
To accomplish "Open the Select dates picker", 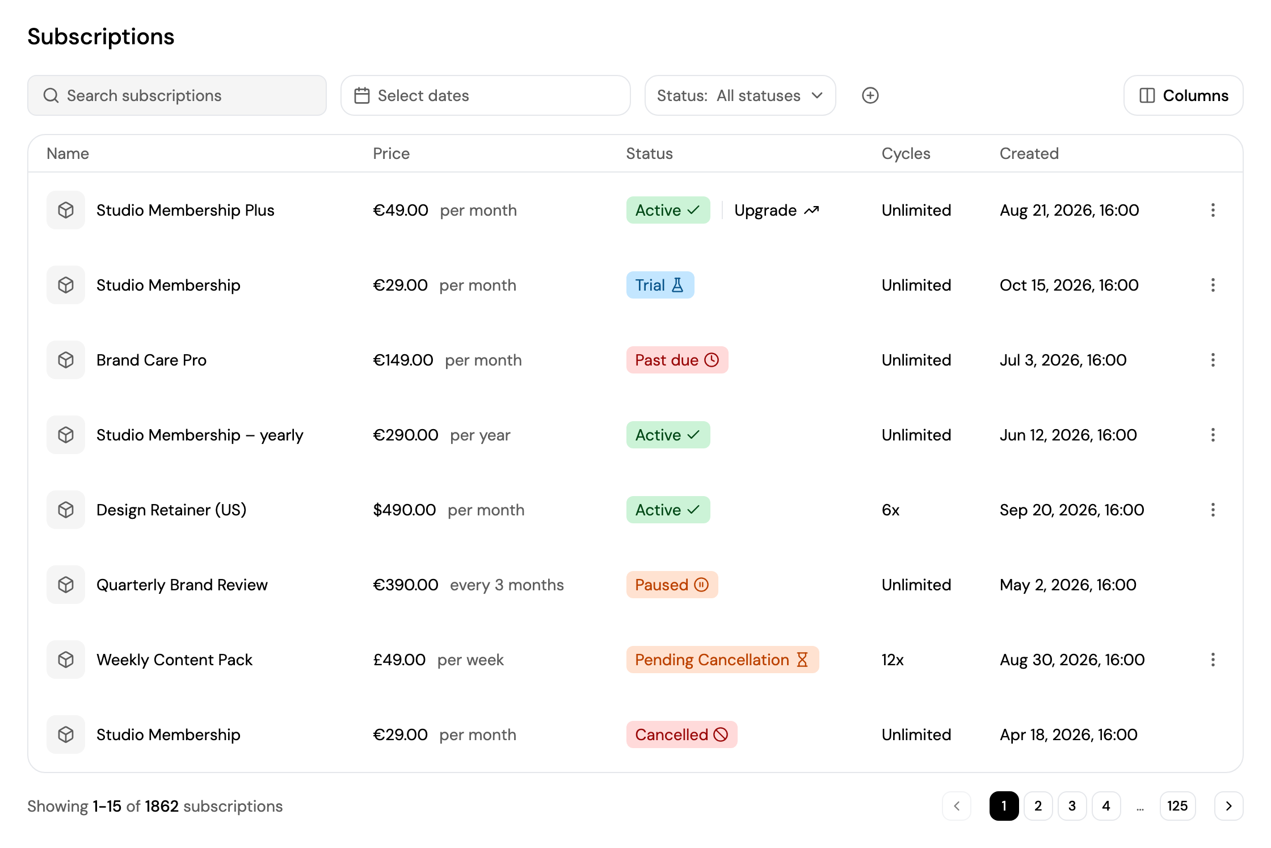I will [485, 95].
